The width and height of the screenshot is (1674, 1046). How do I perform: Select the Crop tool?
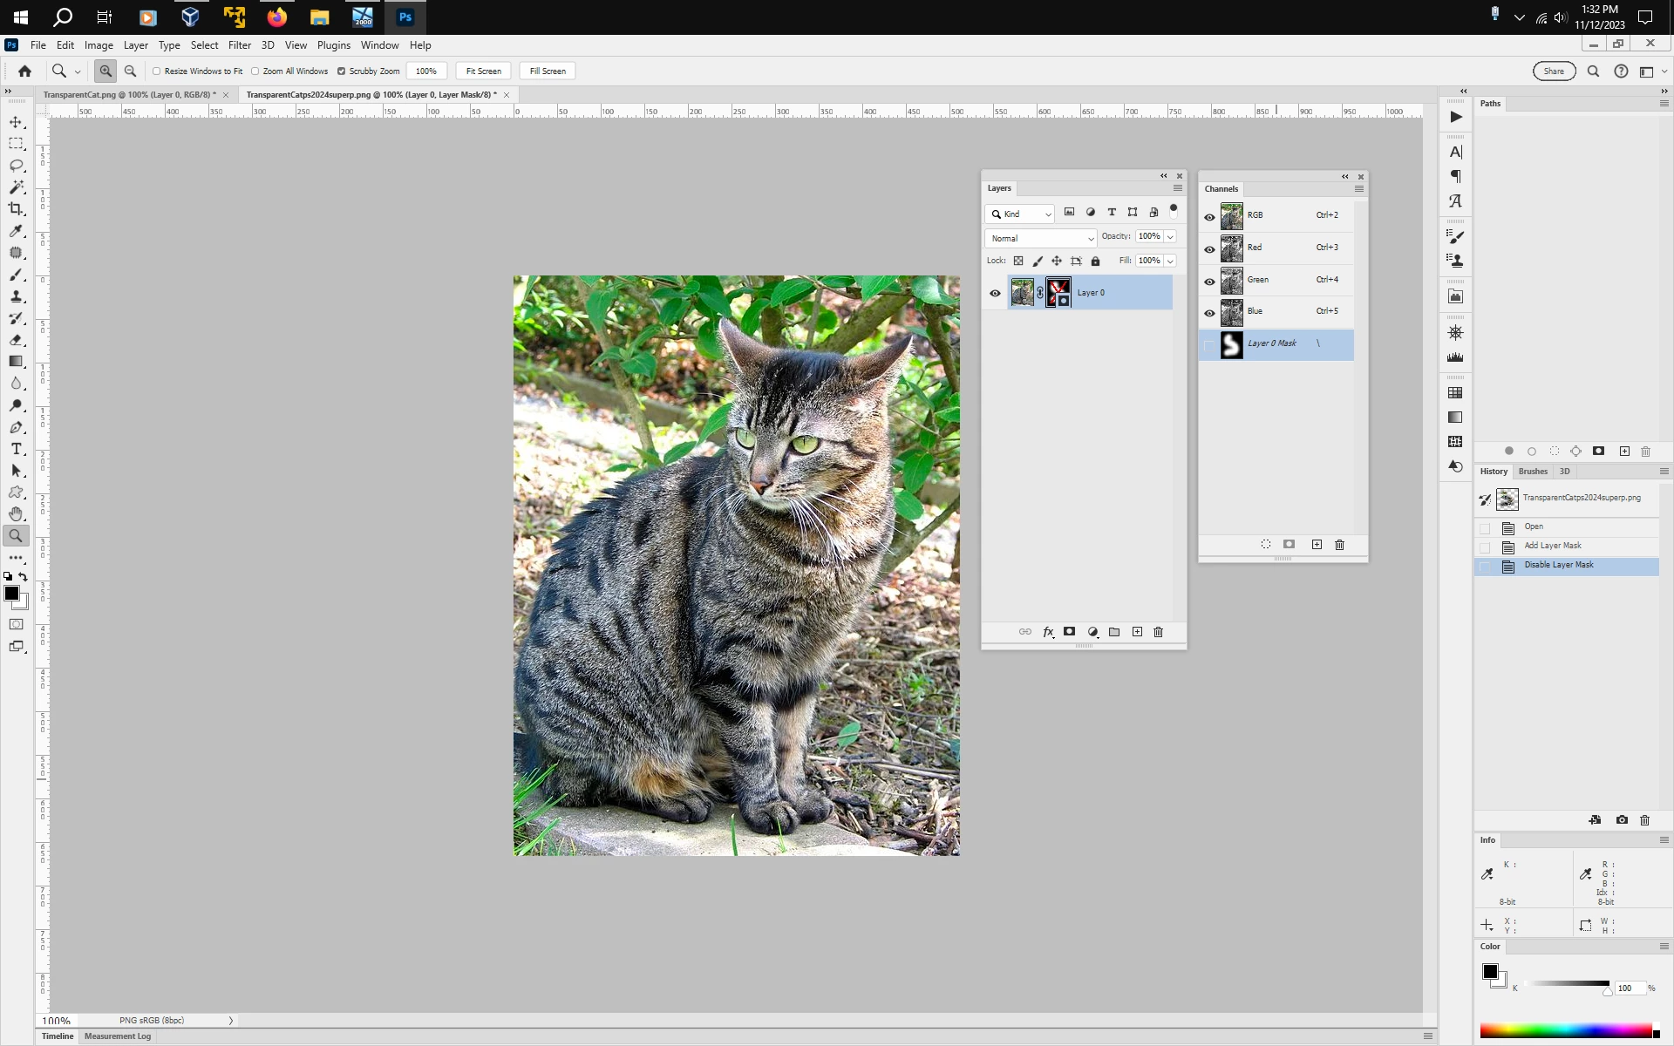(x=16, y=209)
